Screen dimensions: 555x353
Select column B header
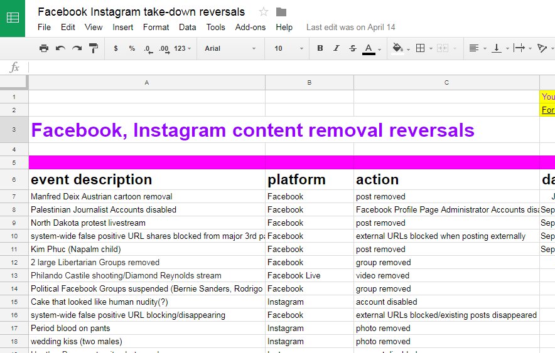[310, 82]
